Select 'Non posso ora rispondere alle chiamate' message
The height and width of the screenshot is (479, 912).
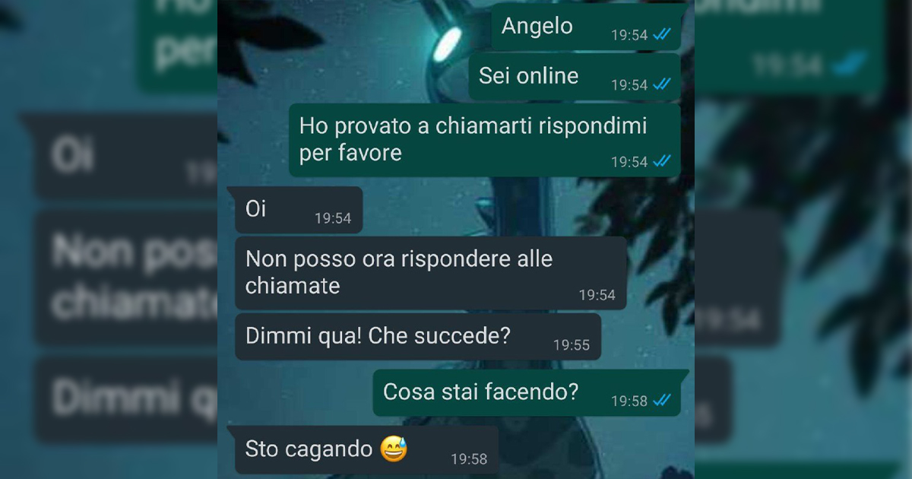tap(431, 273)
